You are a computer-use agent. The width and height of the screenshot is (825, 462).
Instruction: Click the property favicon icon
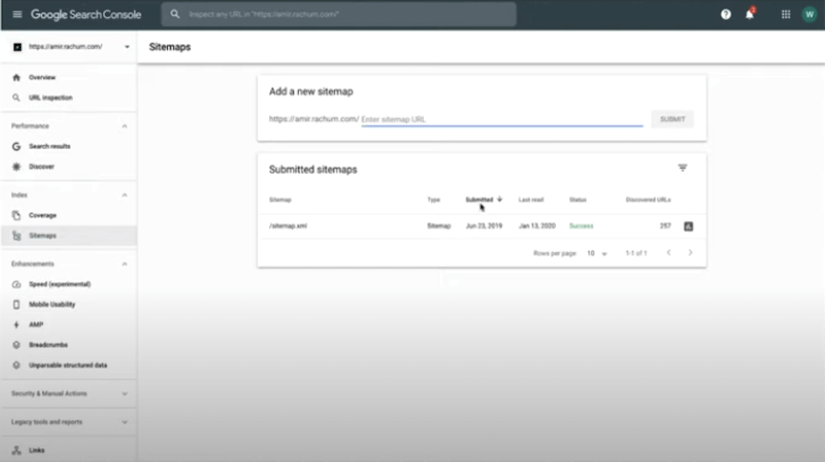tap(17, 47)
